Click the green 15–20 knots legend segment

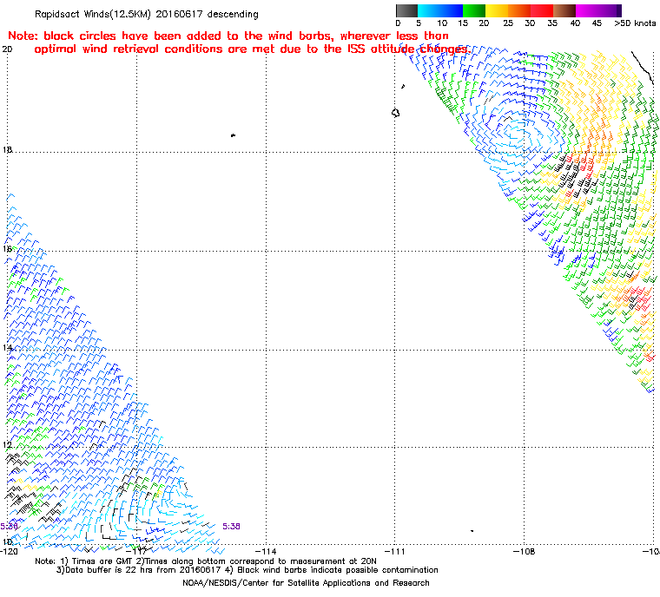coord(474,10)
